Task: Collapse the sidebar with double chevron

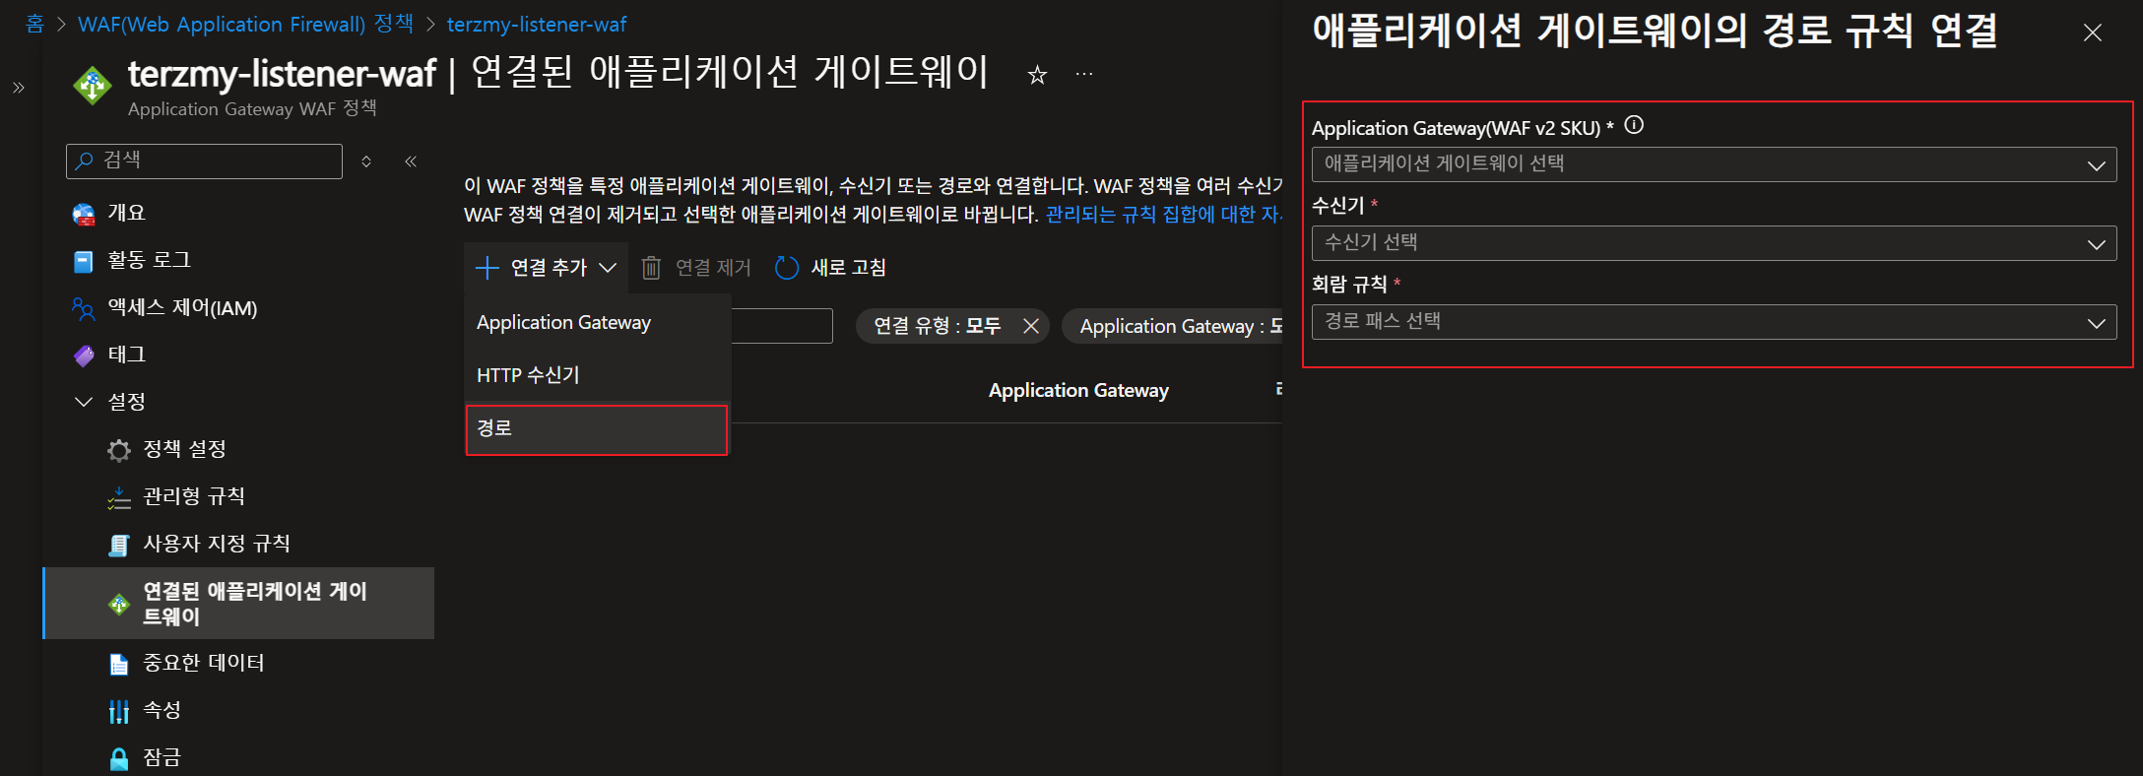Action: 411,162
